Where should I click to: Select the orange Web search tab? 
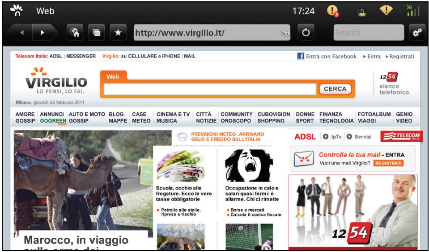click(114, 76)
